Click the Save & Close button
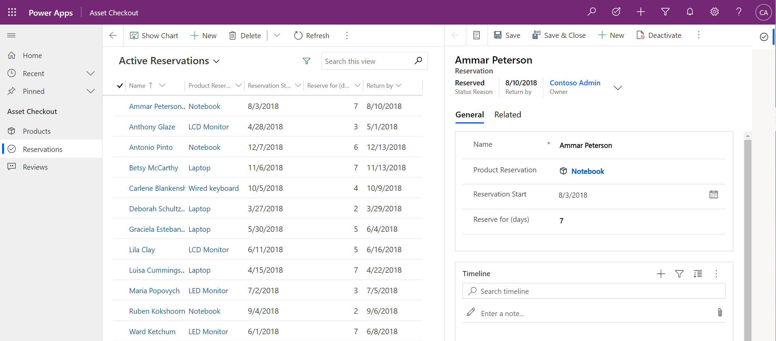This screenshot has height=341, width=776. (559, 35)
